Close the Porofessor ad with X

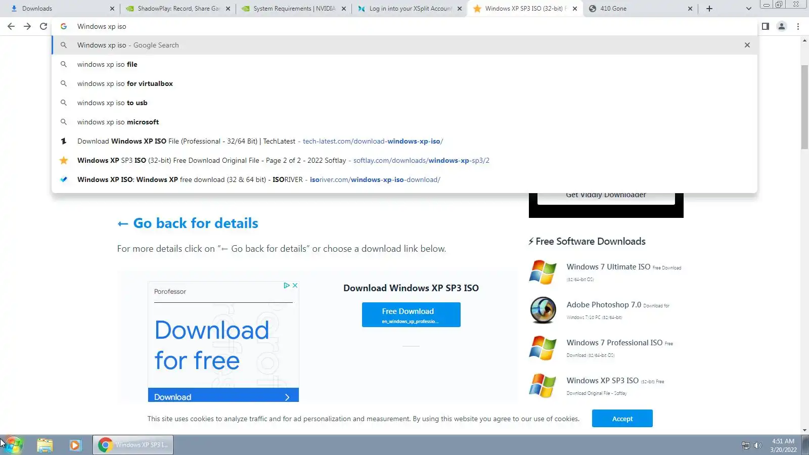295,286
